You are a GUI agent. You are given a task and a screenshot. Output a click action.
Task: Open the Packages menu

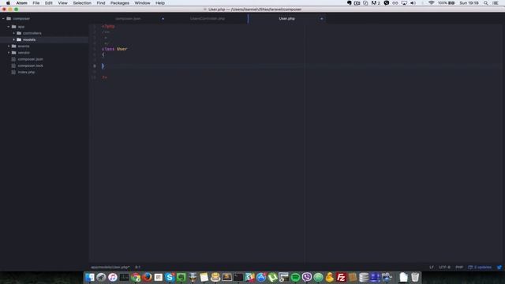point(120,3)
